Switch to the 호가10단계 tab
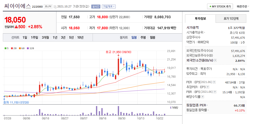253x124 pixels. [x=231, y=18]
